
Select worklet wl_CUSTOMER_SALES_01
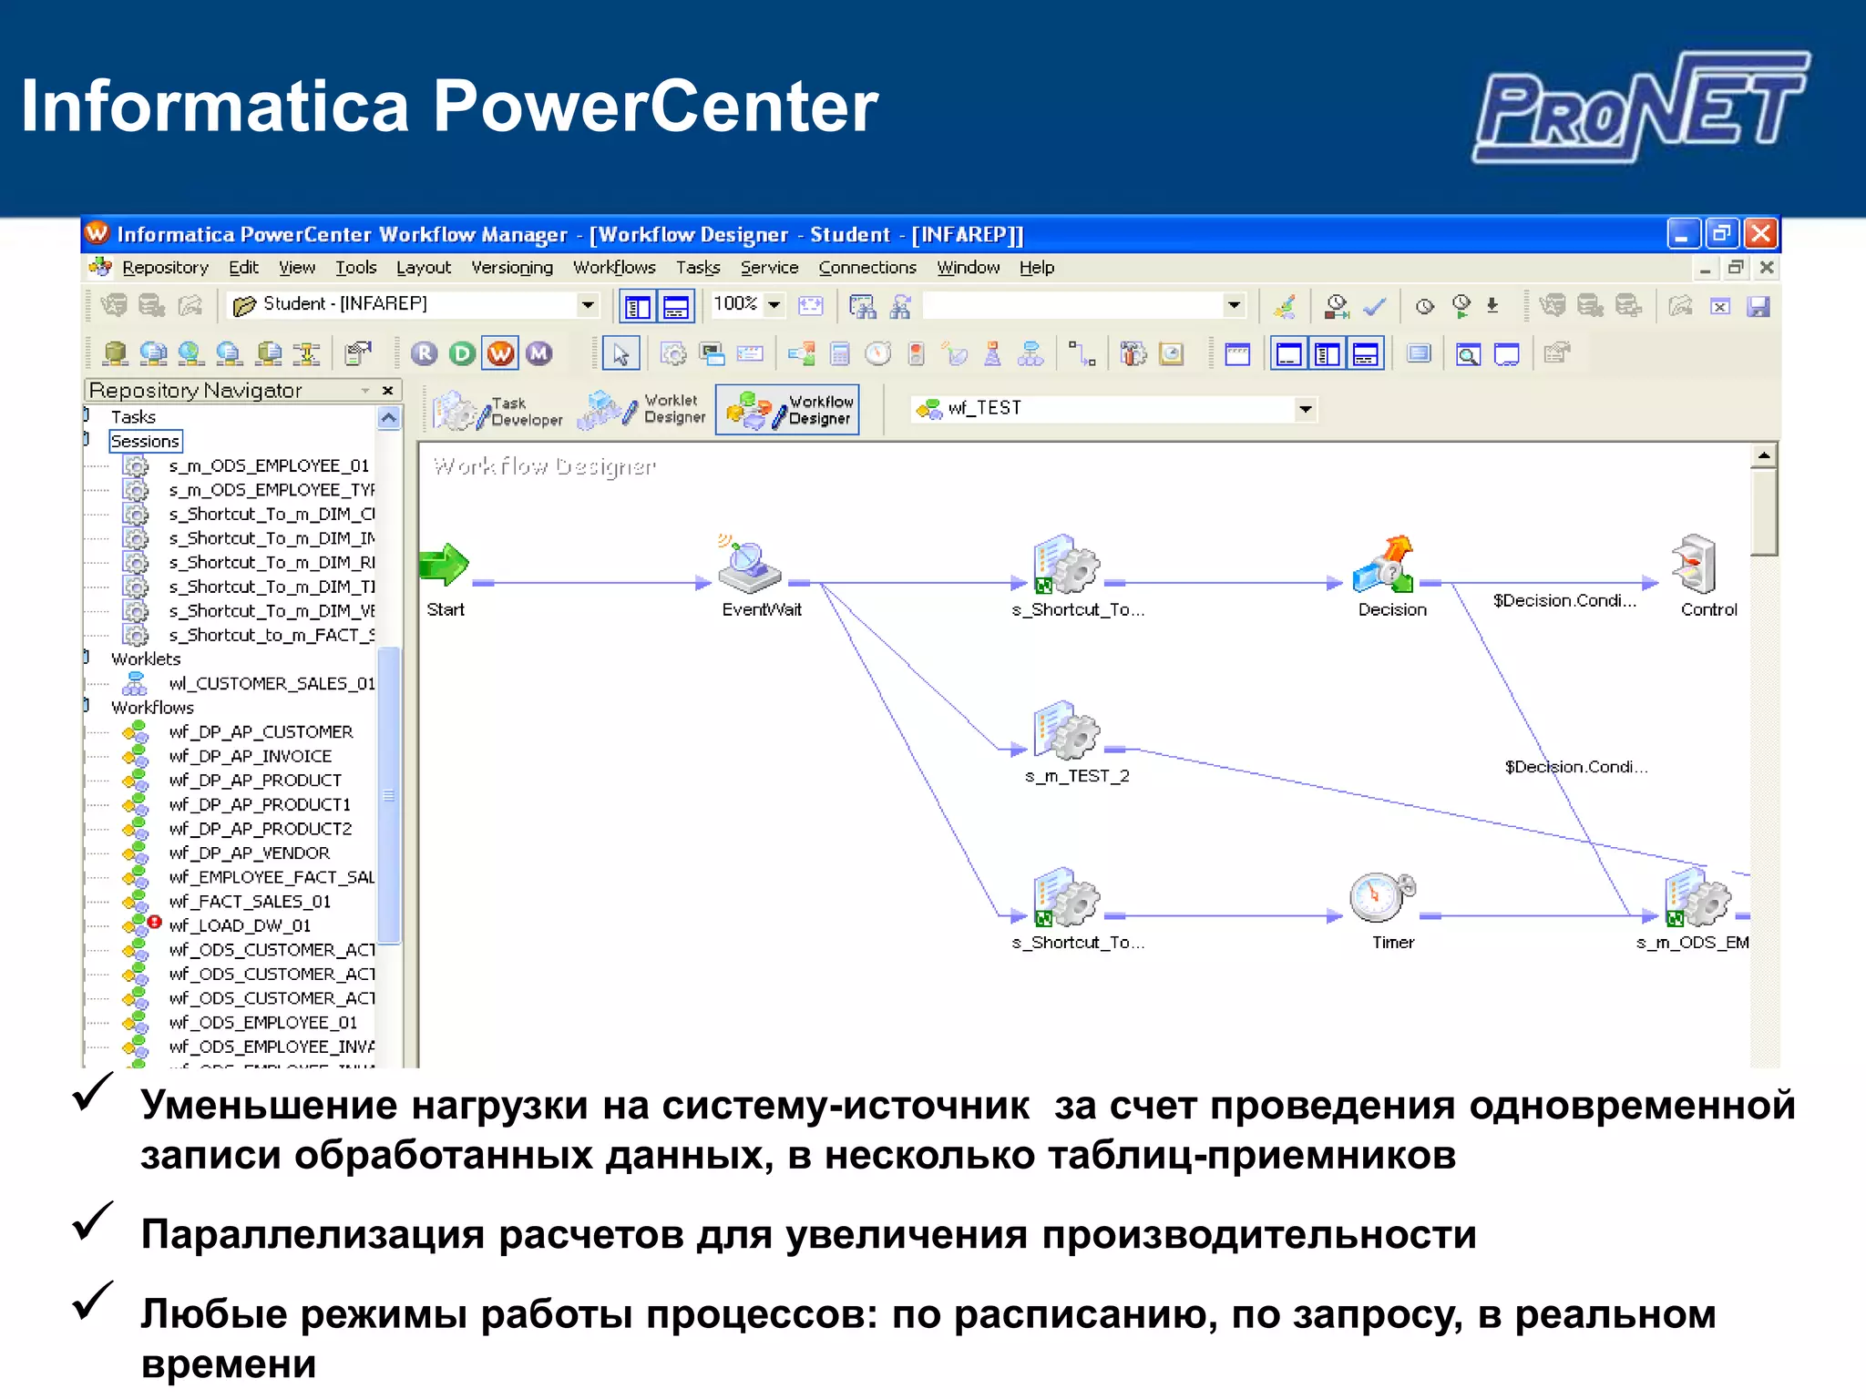tap(272, 683)
